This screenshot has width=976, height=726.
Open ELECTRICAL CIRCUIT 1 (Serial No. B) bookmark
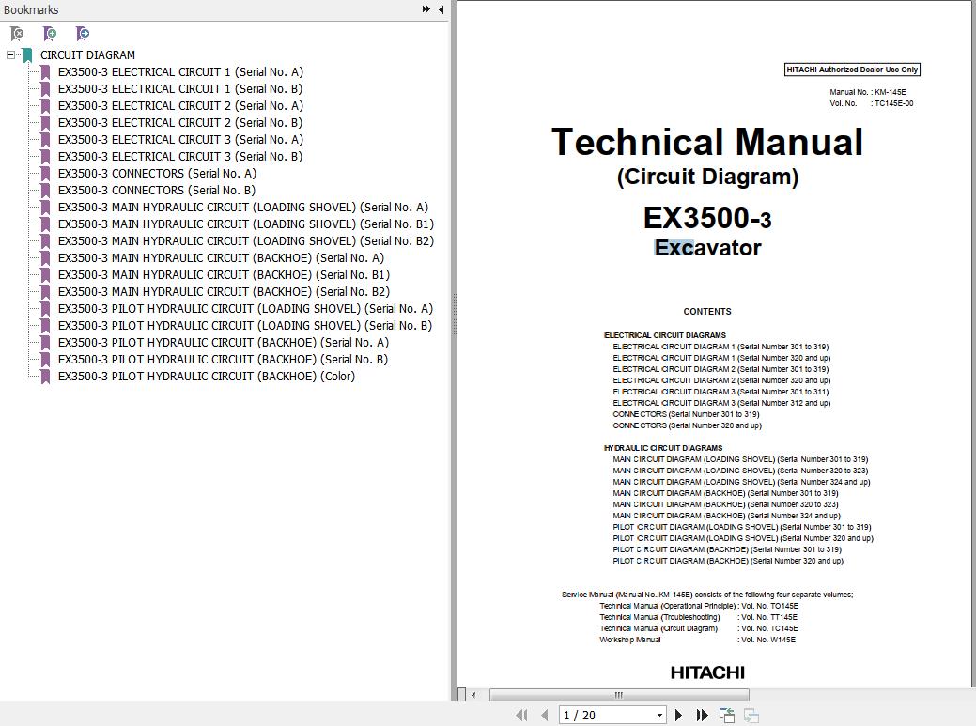coord(179,88)
